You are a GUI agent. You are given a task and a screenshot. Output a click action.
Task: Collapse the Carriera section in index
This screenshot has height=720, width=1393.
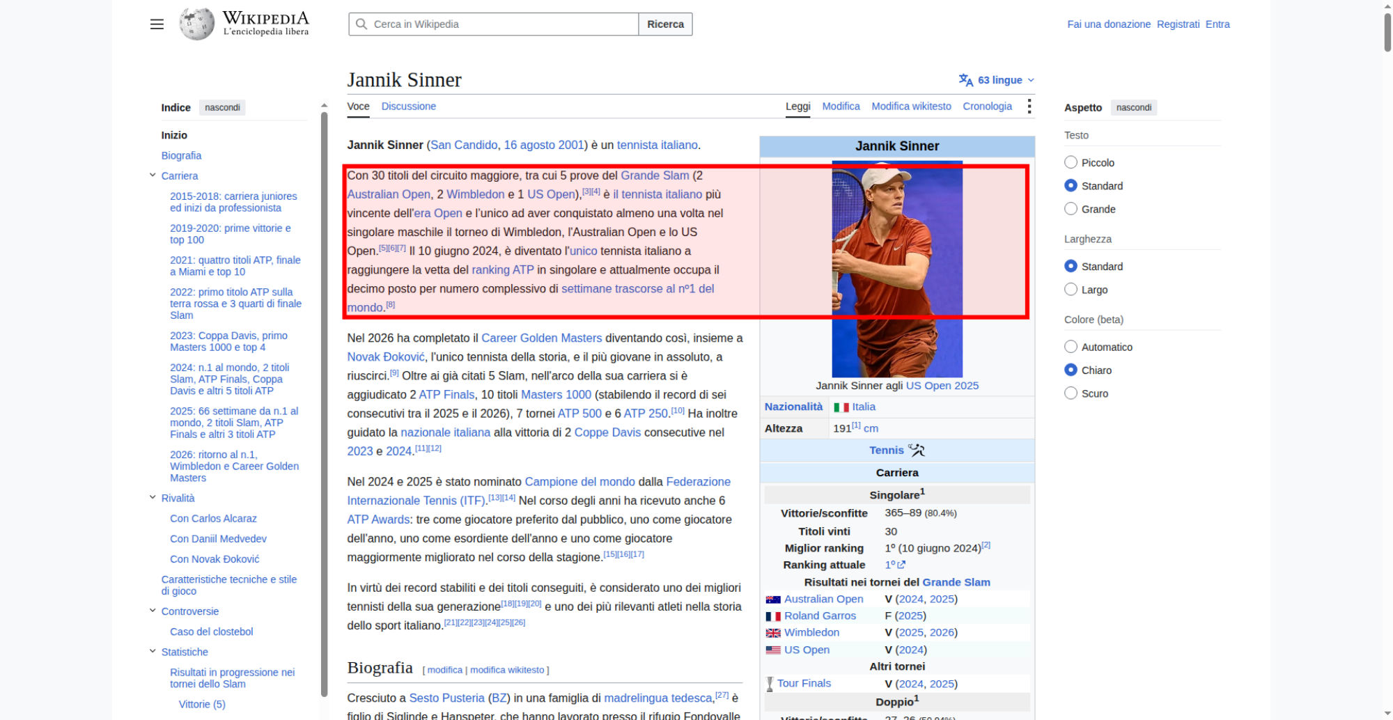153,175
